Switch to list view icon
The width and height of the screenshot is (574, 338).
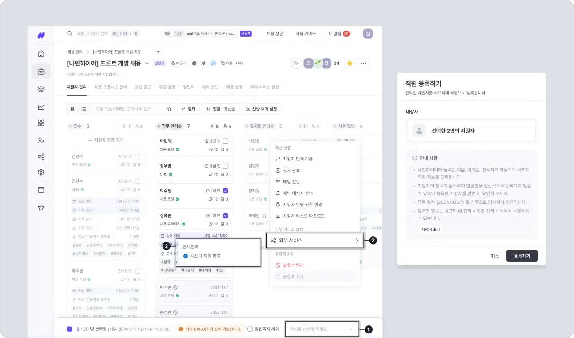(x=84, y=109)
